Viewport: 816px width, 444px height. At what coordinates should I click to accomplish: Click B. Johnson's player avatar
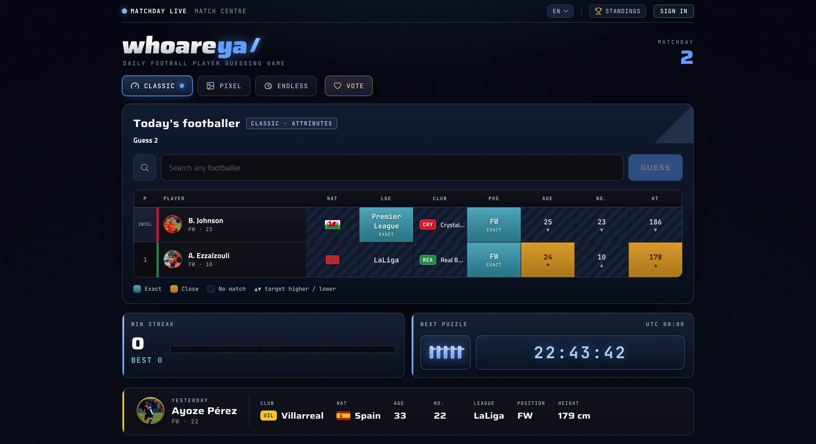pyautogui.click(x=173, y=224)
